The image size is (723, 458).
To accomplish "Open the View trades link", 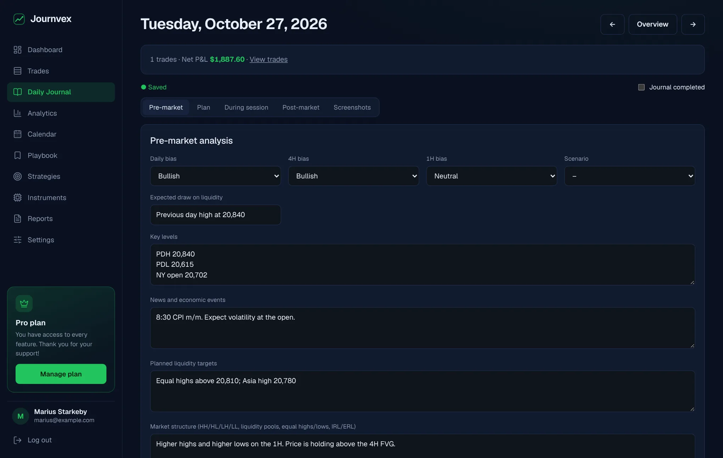I will [269, 60].
